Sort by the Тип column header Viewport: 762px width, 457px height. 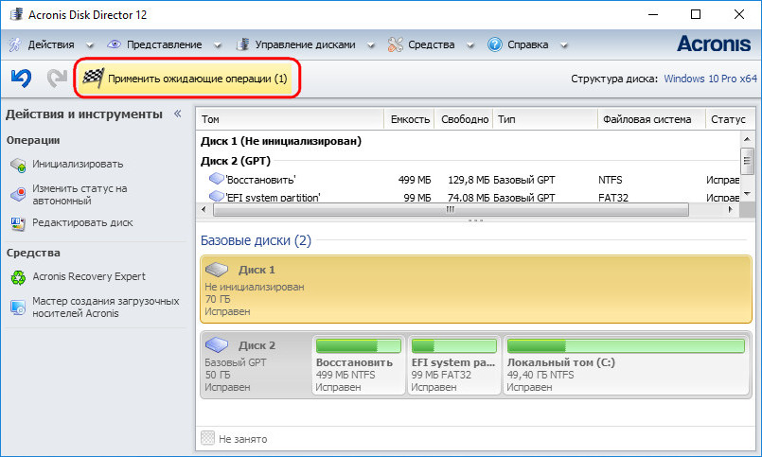[545, 119]
